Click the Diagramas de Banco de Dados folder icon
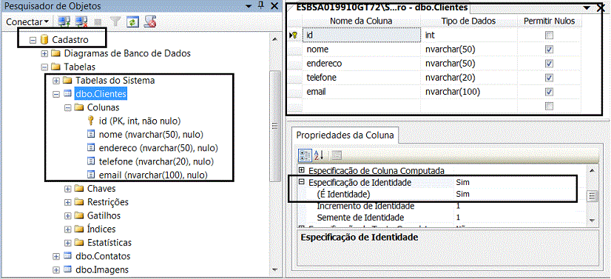Screen dimensions: 611x279 (x=56, y=53)
